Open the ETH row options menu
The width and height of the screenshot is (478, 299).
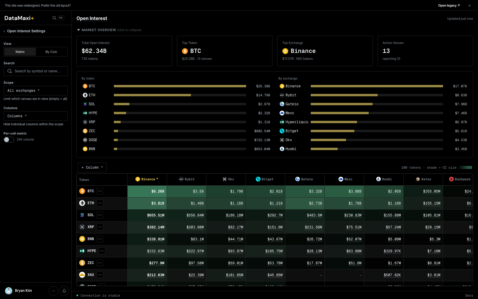(x=100, y=203)
